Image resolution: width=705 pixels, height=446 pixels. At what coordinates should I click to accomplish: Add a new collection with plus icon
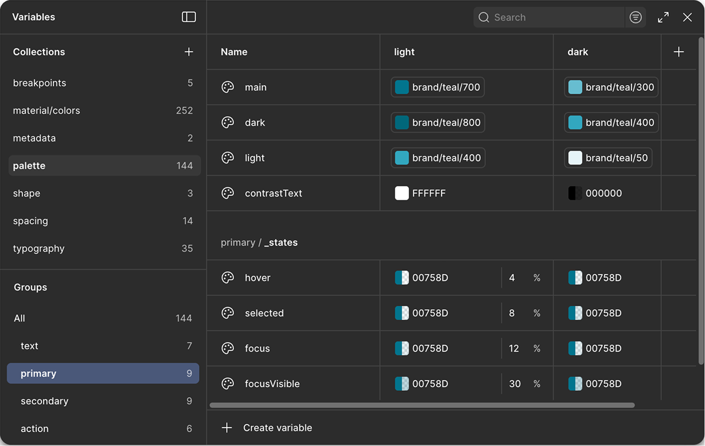189,52
